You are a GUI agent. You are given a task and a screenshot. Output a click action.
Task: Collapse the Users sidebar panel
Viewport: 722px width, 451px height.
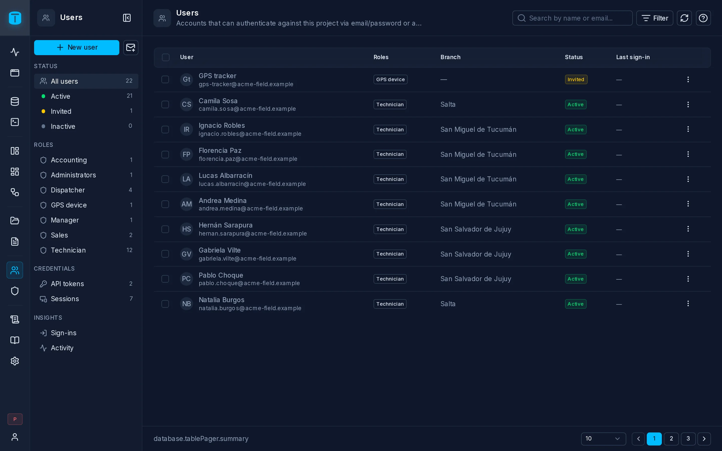click(x=127, y=18)
